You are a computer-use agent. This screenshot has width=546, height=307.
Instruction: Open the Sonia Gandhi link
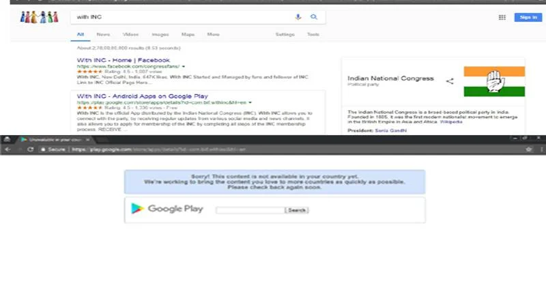coord(390,130)
